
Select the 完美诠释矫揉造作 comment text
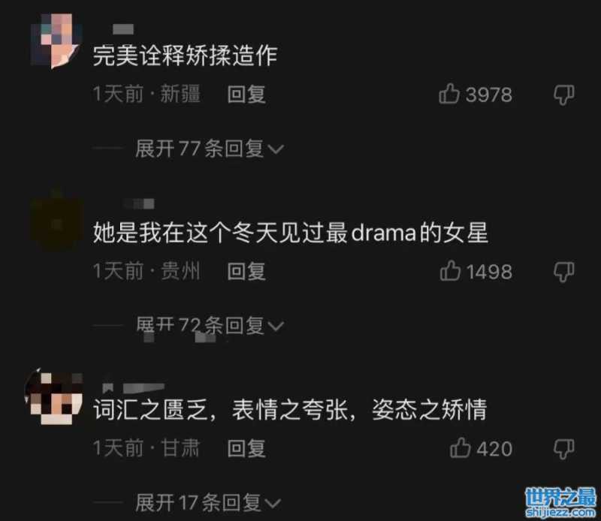coord(185,56)
